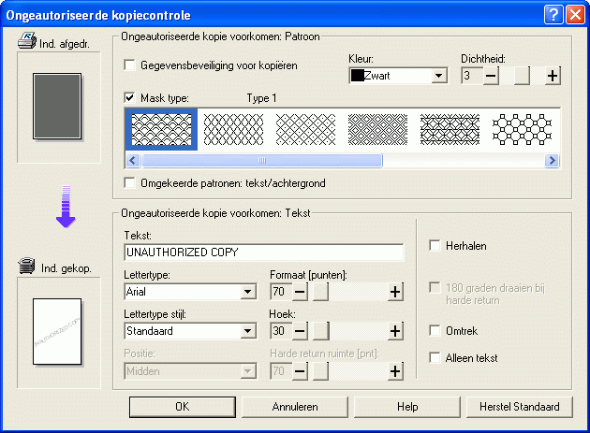Select the fourth mask pattern thumbnail
The height and width of the screenshot is (433, 590).
coord(377,131)
